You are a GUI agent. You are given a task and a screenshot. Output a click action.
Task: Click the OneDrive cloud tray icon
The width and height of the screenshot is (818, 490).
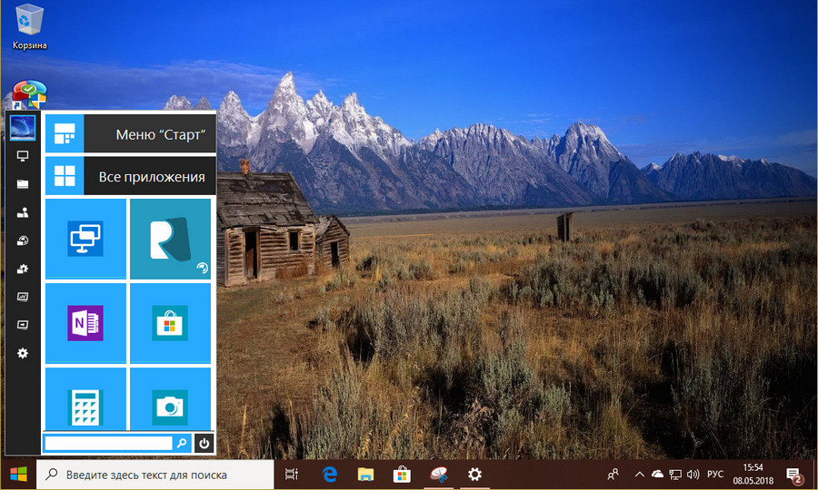658,475
